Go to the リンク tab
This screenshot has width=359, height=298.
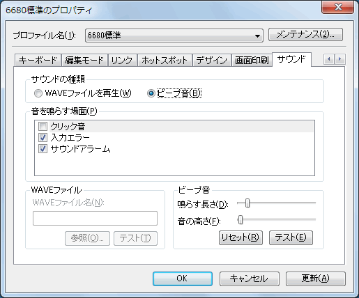(122, 61)
